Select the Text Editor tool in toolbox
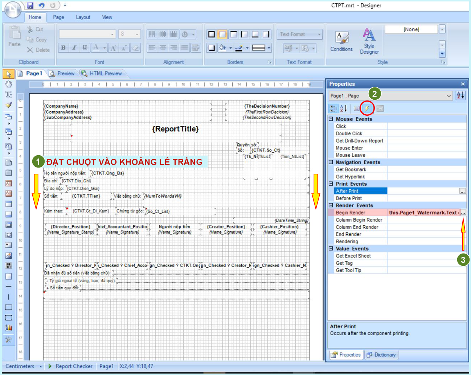The height and width of the screenshot is (375, 471). (8, 95)
